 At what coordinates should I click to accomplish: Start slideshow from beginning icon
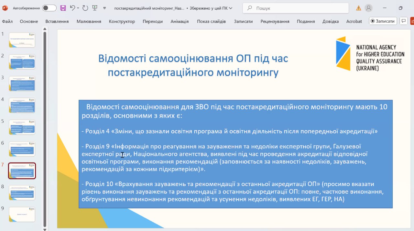point(95,8)
